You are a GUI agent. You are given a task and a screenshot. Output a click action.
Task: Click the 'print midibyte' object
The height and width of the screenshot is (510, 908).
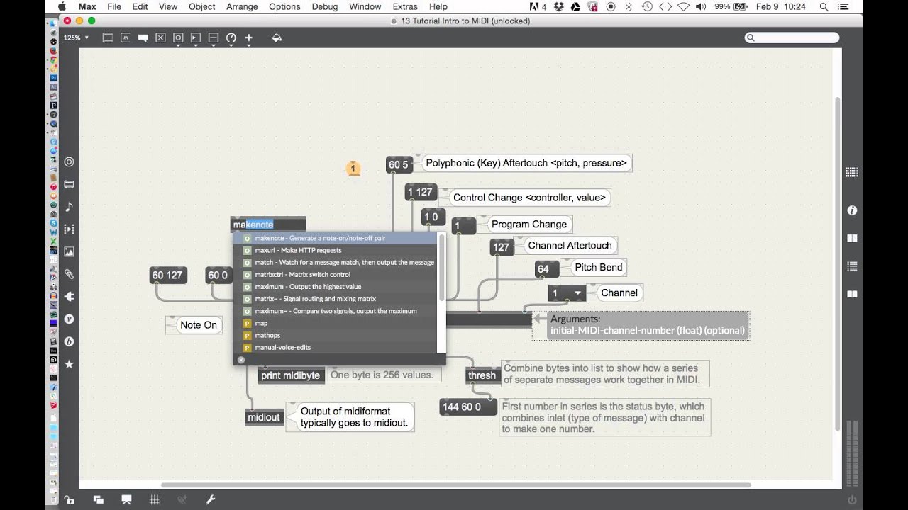pos(291,375)
